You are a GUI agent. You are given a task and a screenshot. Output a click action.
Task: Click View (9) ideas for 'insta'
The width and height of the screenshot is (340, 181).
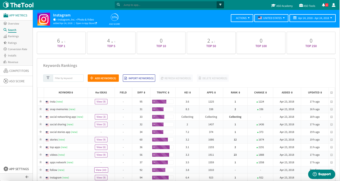(x=101, y=102)
